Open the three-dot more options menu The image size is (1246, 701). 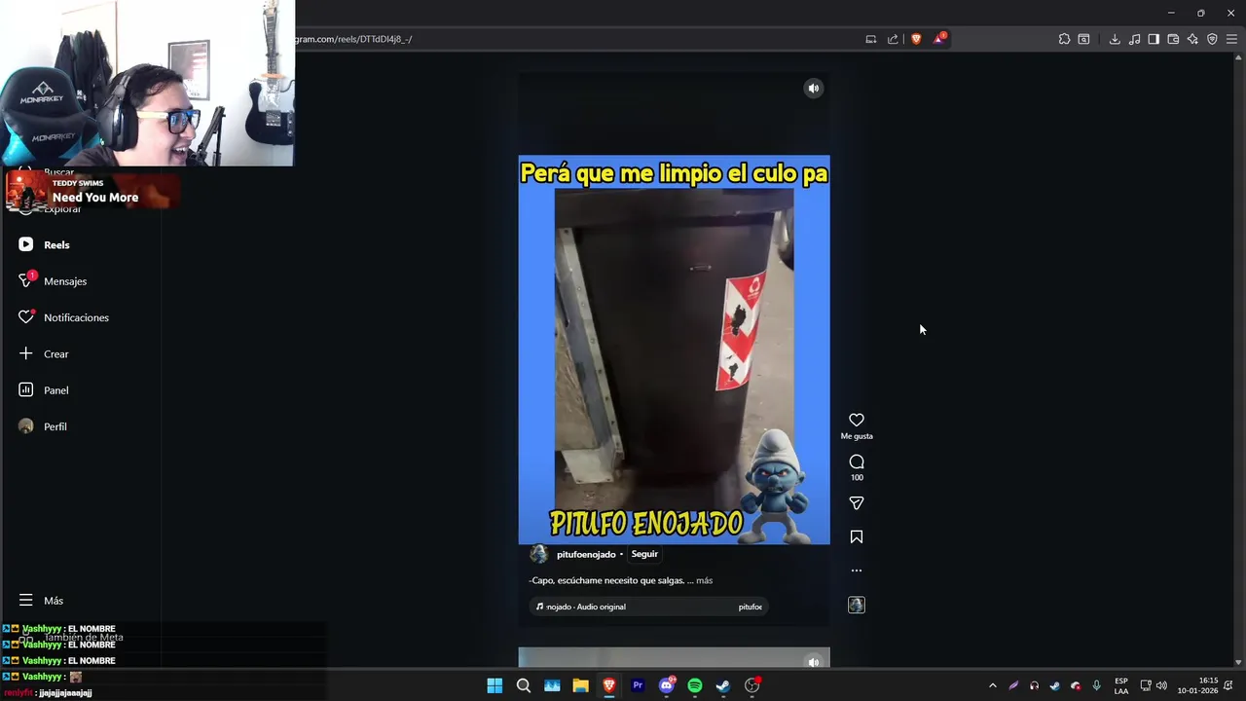(x=857, y=571)
